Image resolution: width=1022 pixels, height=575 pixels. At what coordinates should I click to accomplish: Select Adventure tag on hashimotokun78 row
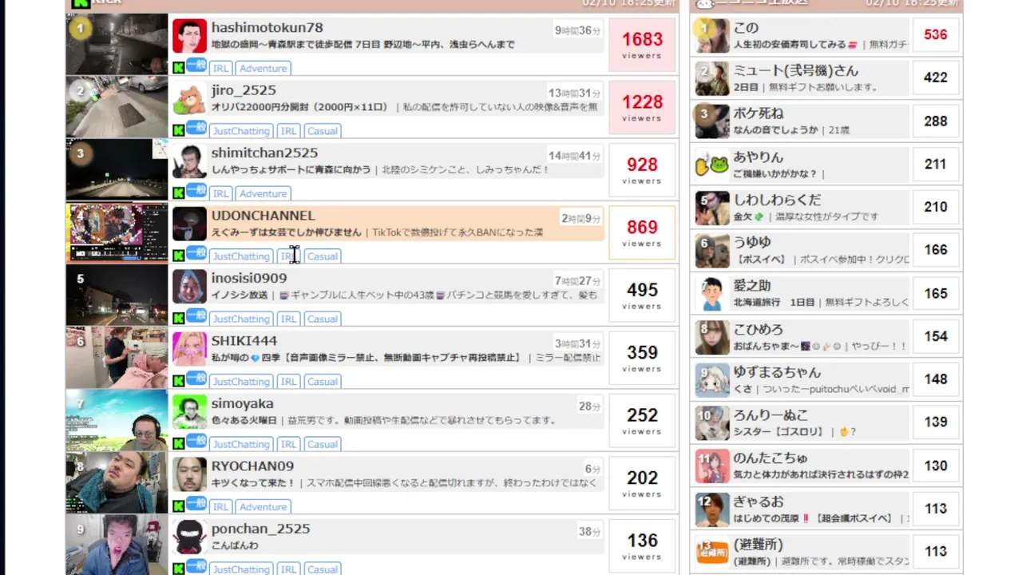coord(263,69)
